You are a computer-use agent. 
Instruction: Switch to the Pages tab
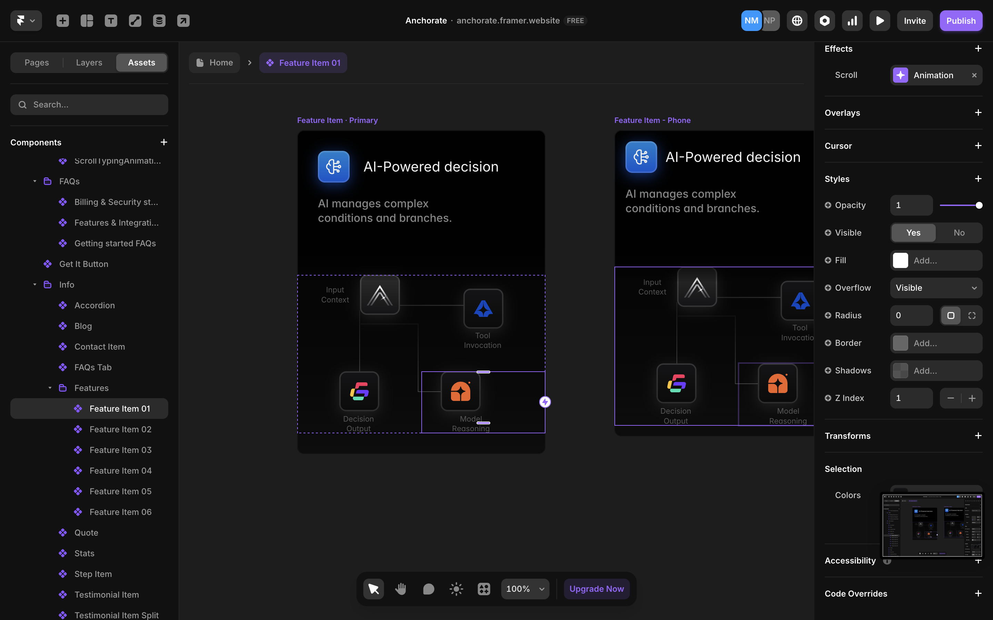37,62
